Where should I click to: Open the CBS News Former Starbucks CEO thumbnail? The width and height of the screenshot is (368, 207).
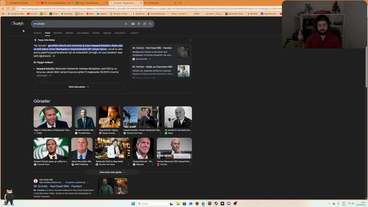pyautogui.click(x=174, y=148)
